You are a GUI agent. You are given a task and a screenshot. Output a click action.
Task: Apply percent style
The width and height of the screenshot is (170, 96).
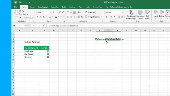(x=112, y=17)
